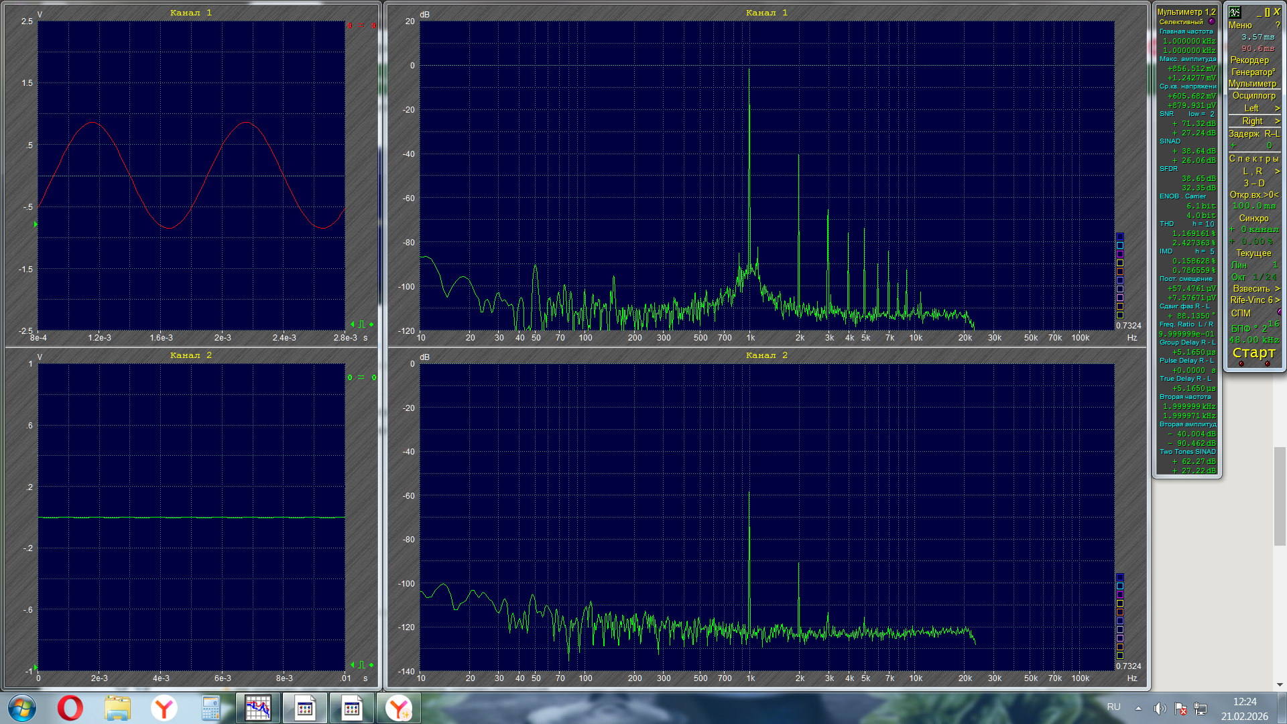Expand the Right oscilloscope options arrow
The image size is (1287, 724).
point(1277,121)
